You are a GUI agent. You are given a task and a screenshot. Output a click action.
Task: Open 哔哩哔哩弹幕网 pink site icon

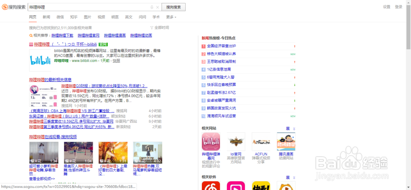[211, 142]
